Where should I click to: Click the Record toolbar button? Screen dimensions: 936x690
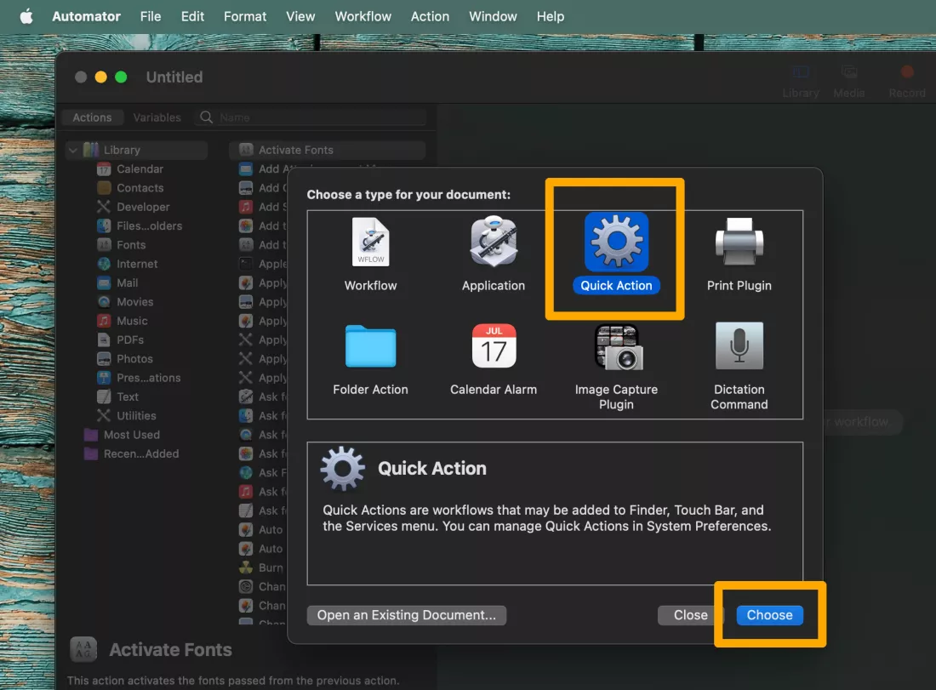click(x=907, y=73)
